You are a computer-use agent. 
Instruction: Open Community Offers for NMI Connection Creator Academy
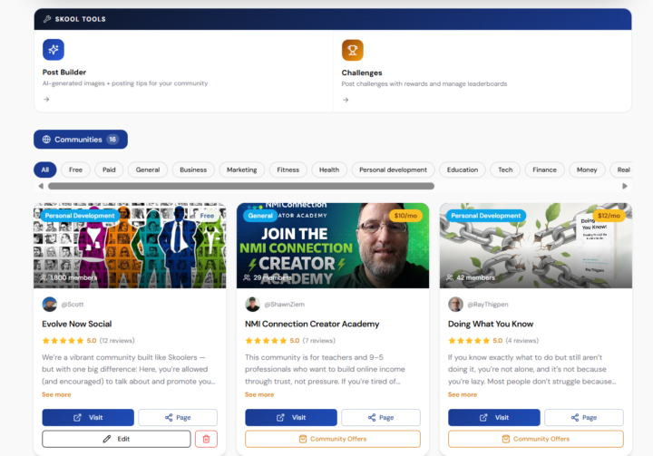[333, 439]
